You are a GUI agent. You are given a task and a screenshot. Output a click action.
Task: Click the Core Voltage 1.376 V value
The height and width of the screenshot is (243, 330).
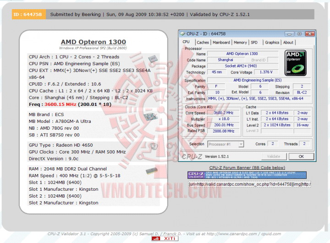[266, 72]
